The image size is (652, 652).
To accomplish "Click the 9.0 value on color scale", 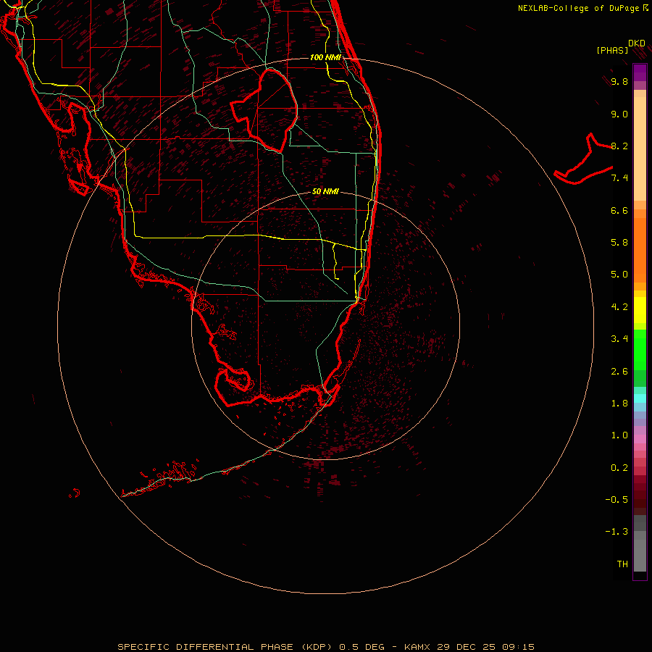I will 619,114.
